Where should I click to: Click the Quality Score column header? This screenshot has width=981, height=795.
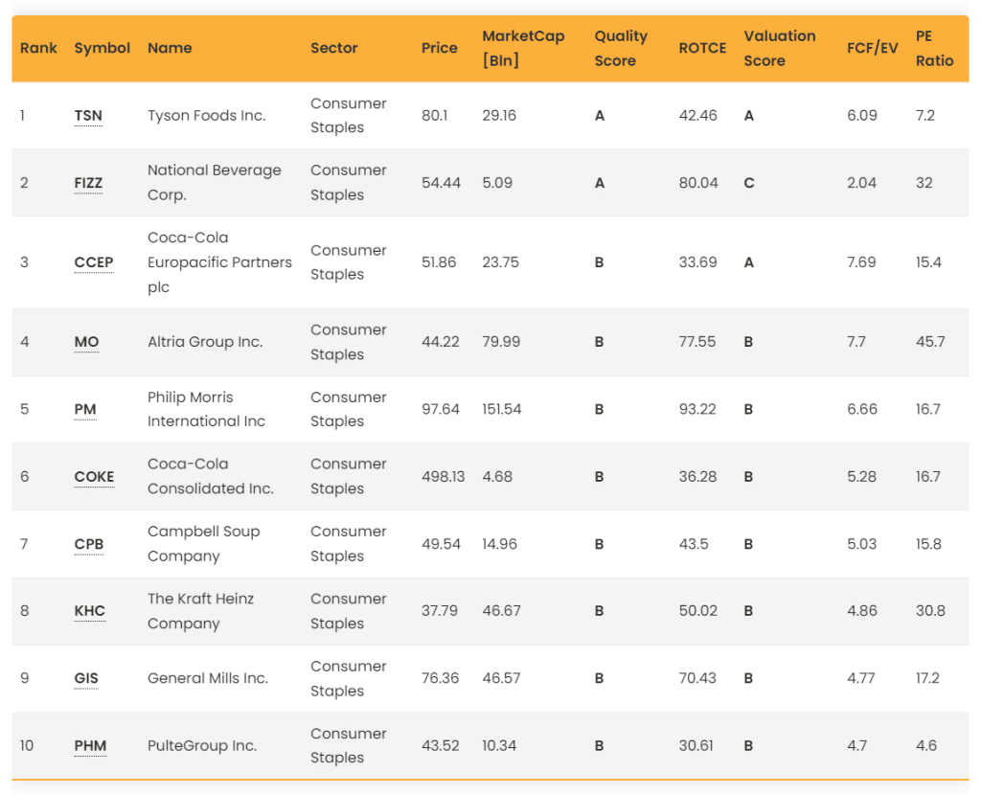pyautogui.click(x=621, y=48)
